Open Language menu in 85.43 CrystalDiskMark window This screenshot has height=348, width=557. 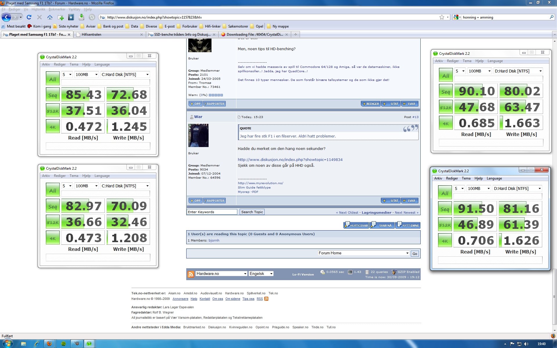(102, 64)
